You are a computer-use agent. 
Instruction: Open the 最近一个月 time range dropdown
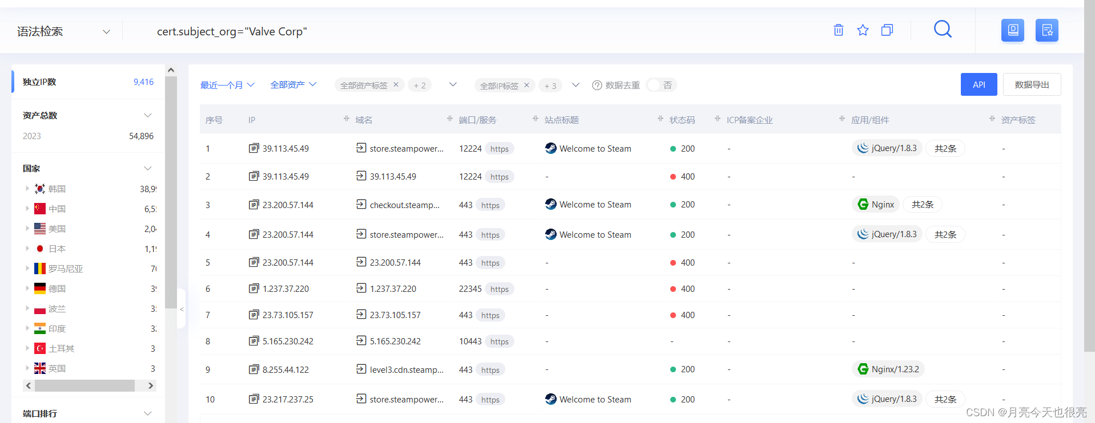pos(227,85)
